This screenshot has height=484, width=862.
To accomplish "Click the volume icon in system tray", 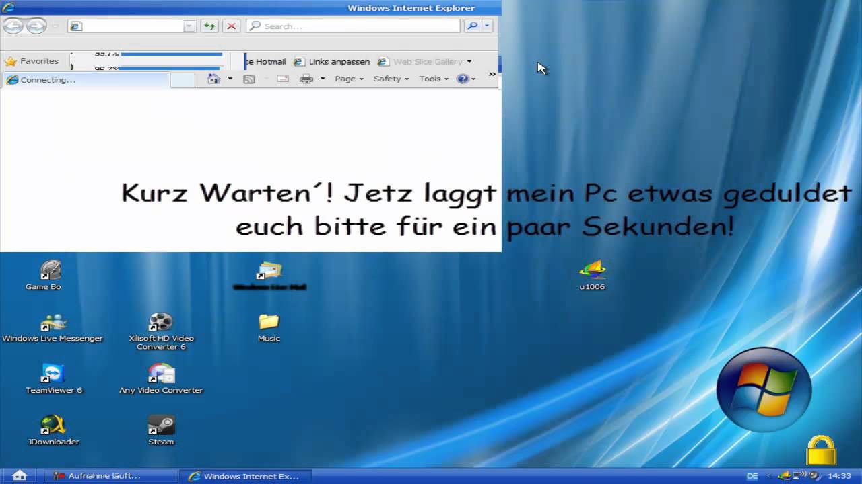I will [815, 476].
